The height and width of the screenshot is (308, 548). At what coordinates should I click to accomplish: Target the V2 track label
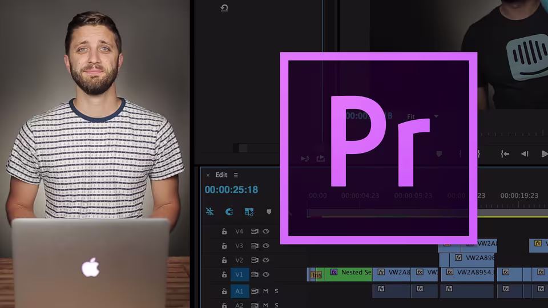point(239,260)
